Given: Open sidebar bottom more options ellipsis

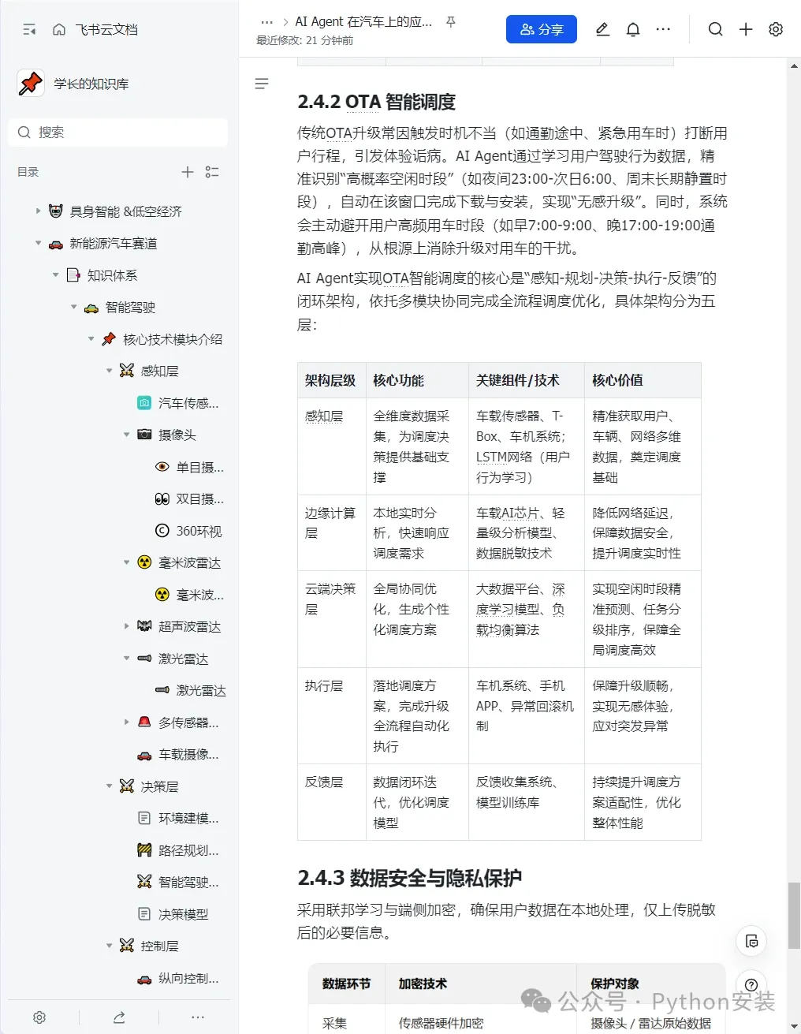Looking at the screenshot, I should [198, 1017].
